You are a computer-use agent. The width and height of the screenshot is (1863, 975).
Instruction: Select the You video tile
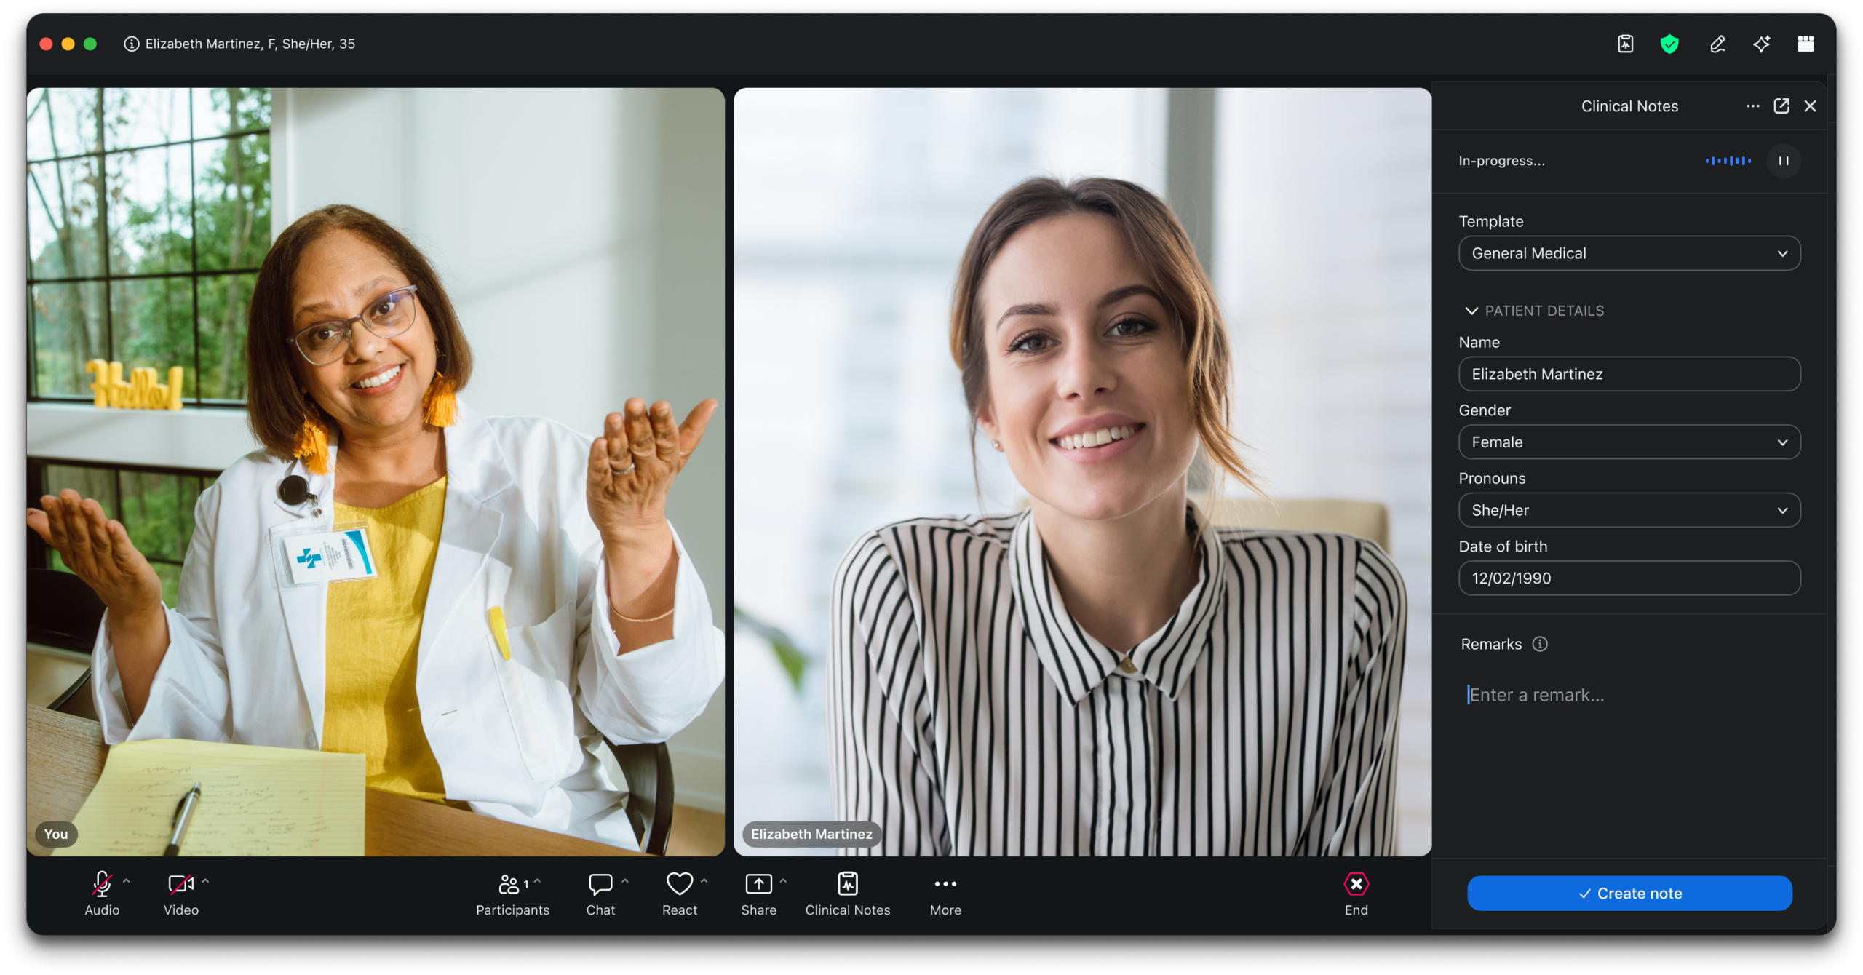click(376, 471)
